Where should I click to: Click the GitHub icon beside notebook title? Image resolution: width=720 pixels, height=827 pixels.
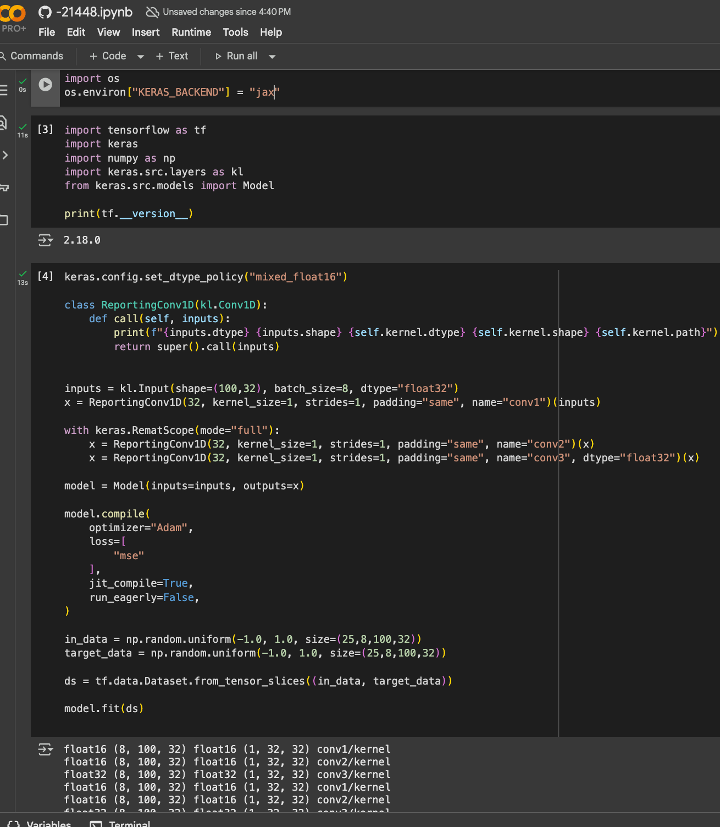[x=45, y=12]
